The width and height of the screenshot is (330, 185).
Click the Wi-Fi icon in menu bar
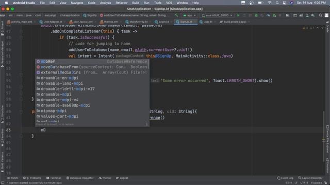coord(270,3)
